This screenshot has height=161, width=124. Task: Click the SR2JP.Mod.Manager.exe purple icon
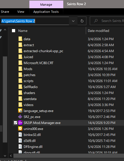click(x=20, y=123)
